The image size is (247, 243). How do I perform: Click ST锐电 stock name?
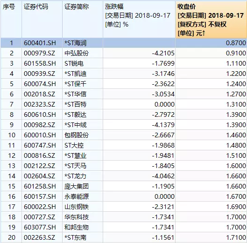(74, 63)
